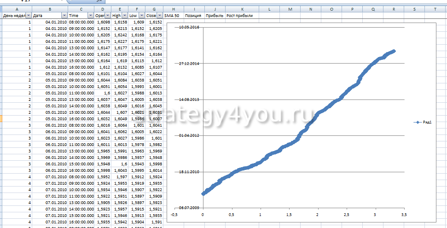The width and height of the screenshot is (447, 228).
Task: Expand the Time column filter arrow
Action: click(x=91, y=16)
